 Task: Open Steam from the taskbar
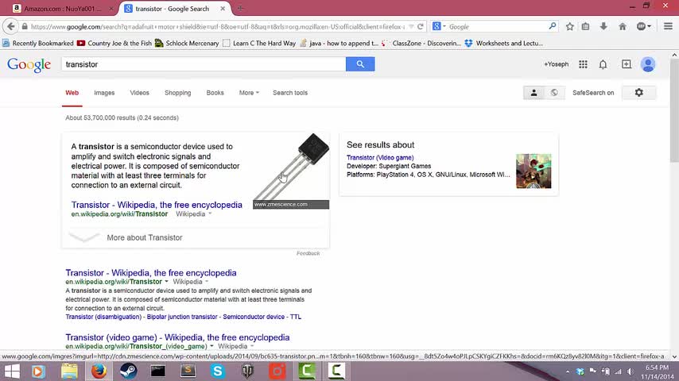[128, 371]
